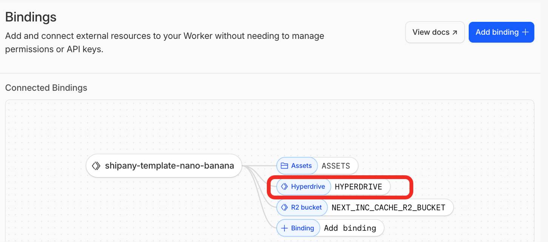This screenshot has height=242, width=548.
Task: Click the Hyperdrive badge icon
Action: (284, 187)
